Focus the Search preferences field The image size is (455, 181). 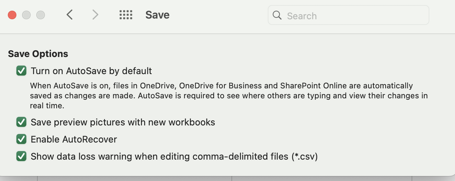point(352,16)
